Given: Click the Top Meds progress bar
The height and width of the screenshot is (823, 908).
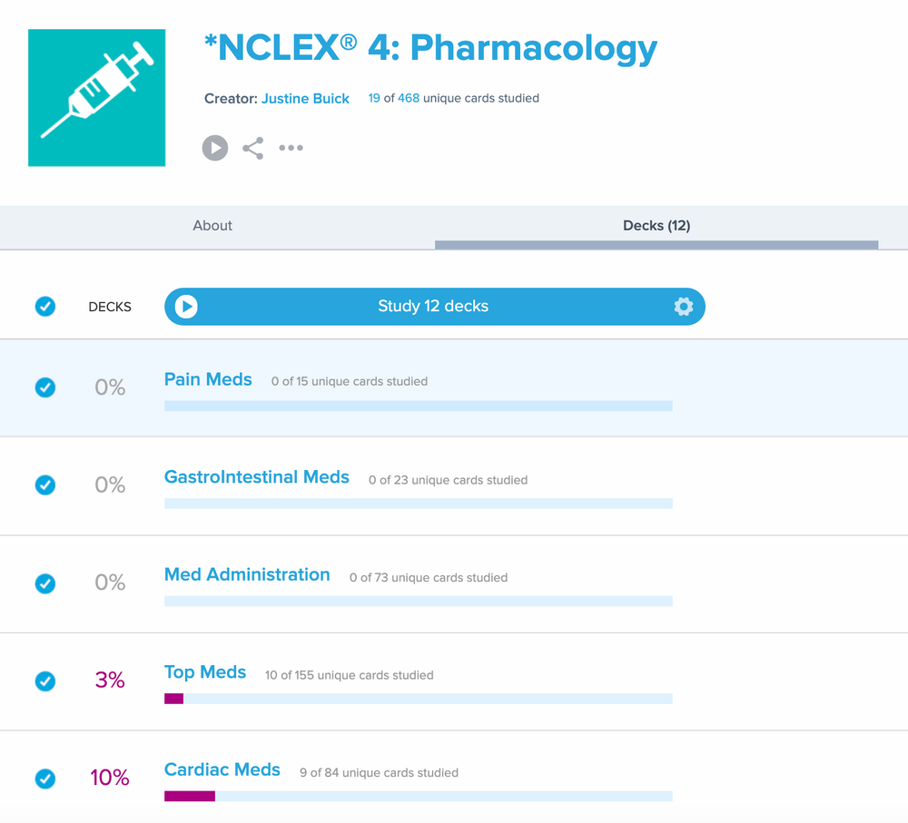Looking at the screenshot, I should [x=418, y=698].
